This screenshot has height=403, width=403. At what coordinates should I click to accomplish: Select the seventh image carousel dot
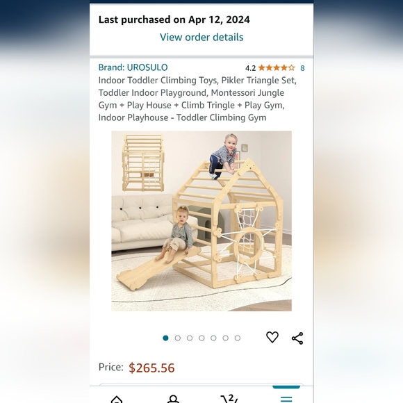(238, 338)
